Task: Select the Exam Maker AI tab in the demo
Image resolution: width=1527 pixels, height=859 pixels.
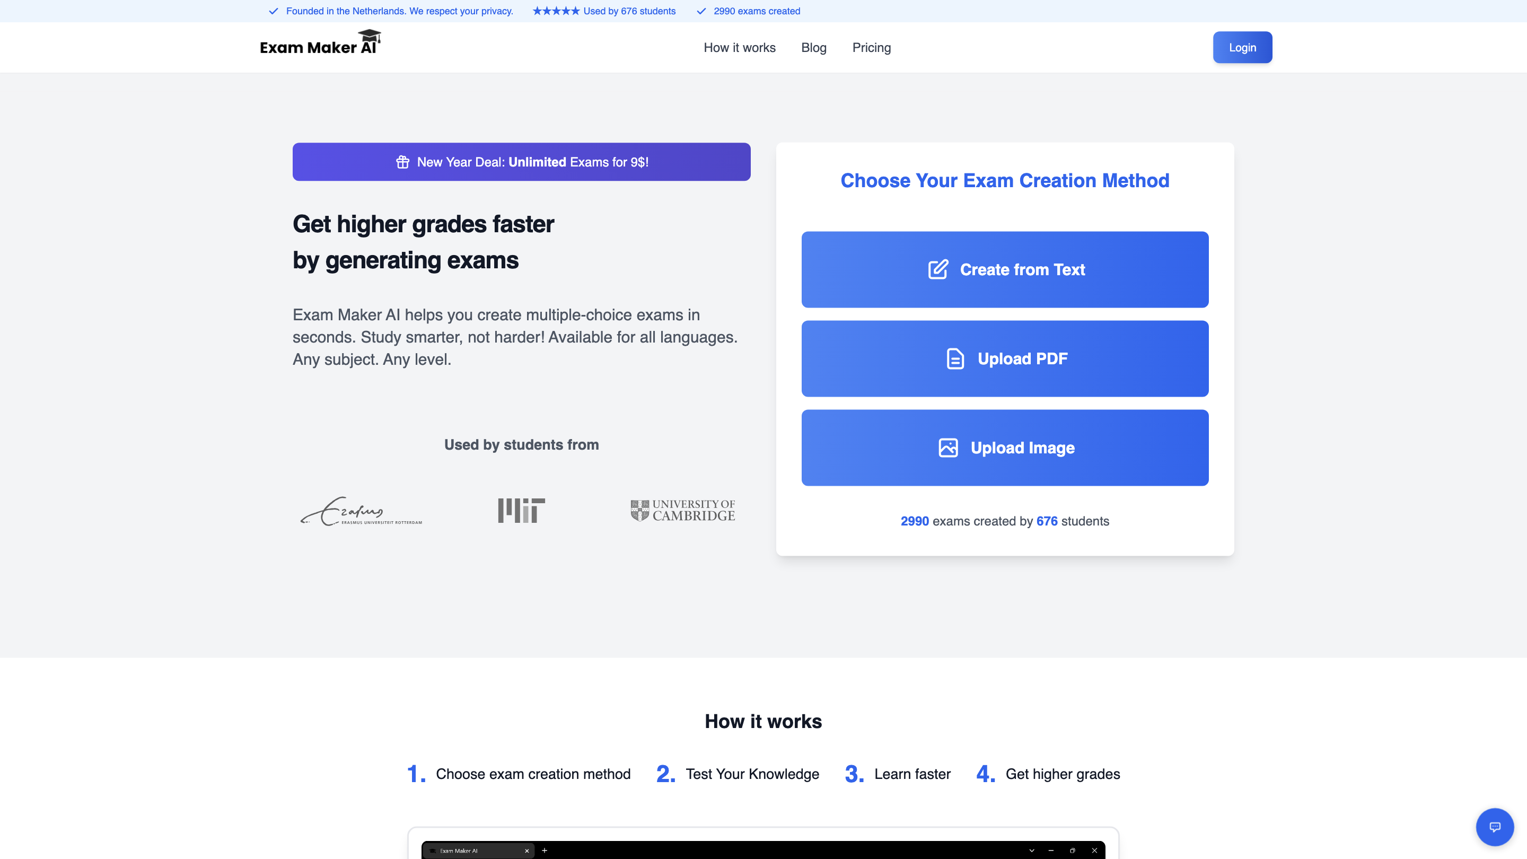Action: 468,850
